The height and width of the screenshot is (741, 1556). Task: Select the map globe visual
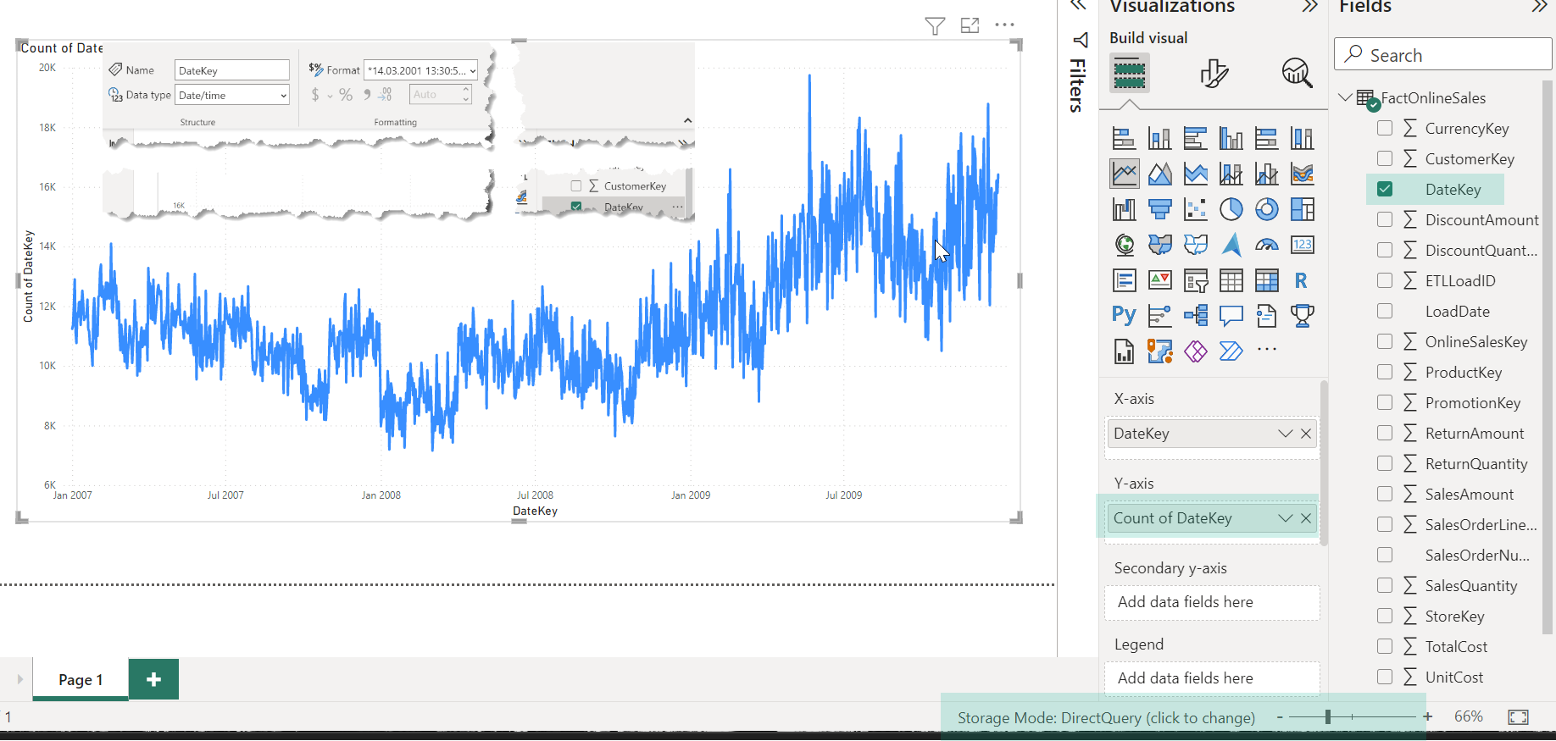[1125, 245]
